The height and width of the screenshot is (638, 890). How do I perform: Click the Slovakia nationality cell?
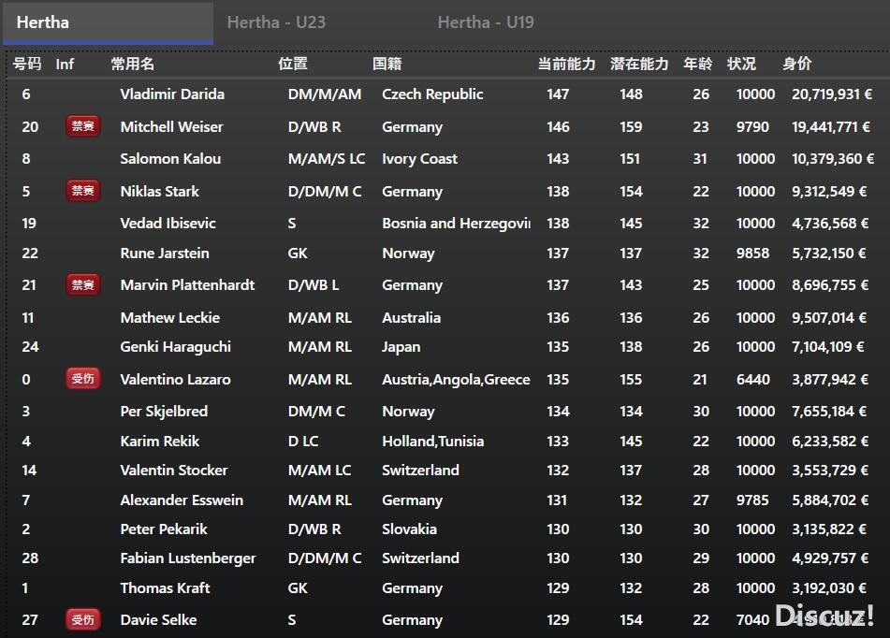[409, 529]
